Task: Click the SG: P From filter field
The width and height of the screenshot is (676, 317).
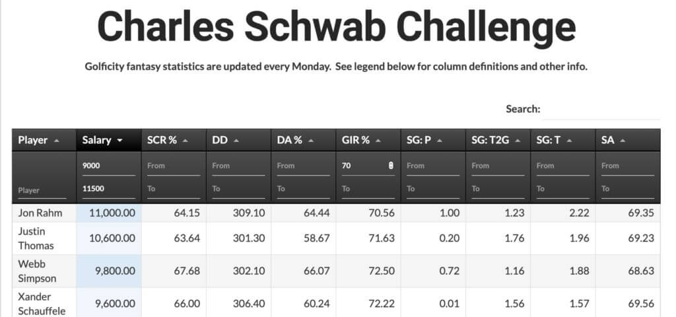Action: 432,166
